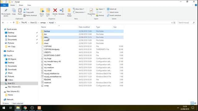Click Copy path in Clipboard group
This screenshot has width=198, height=111.
pyautogui.click(x=29, y=12)
